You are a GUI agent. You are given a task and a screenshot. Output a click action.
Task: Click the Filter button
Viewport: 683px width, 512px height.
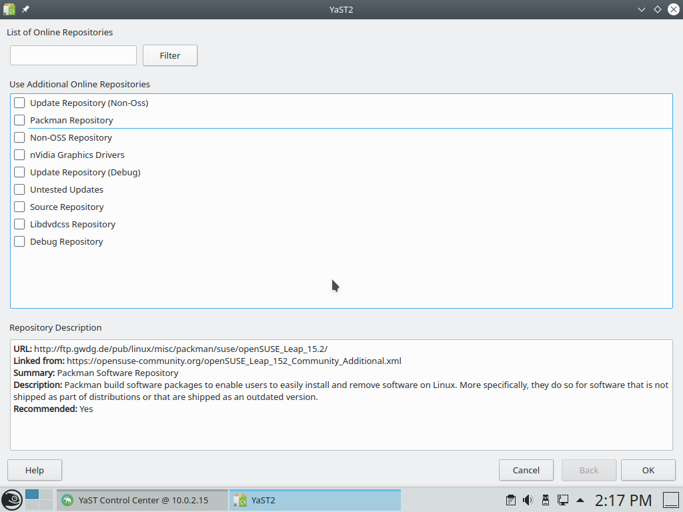click(x=170, y=55)
